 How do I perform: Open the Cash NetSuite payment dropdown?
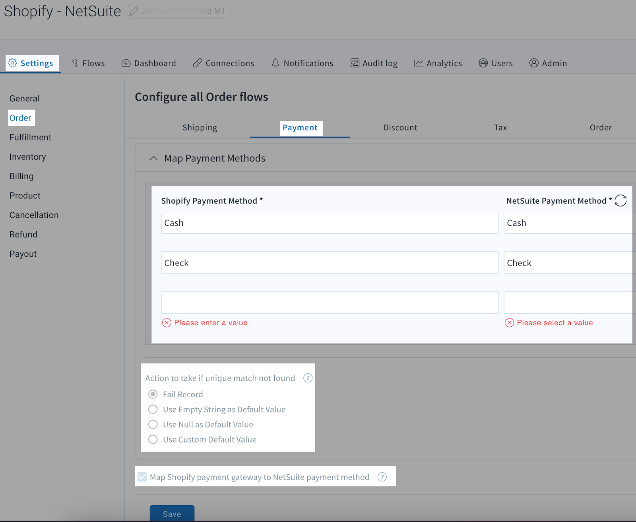tap(570, 223)
